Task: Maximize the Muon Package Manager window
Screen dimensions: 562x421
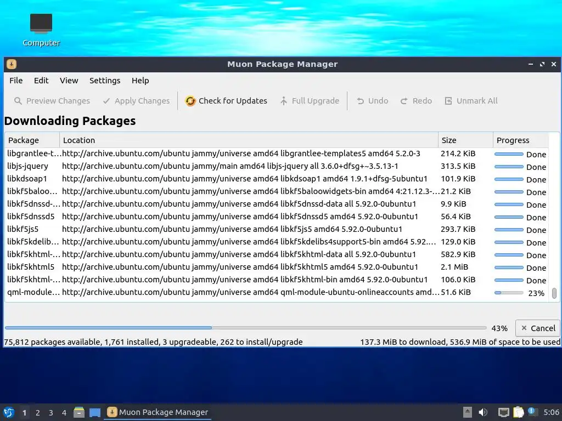Action: coord(542,64)
